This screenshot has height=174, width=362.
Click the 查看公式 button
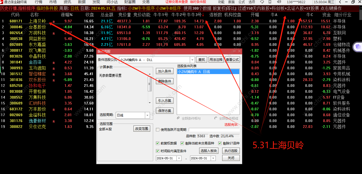232,60
